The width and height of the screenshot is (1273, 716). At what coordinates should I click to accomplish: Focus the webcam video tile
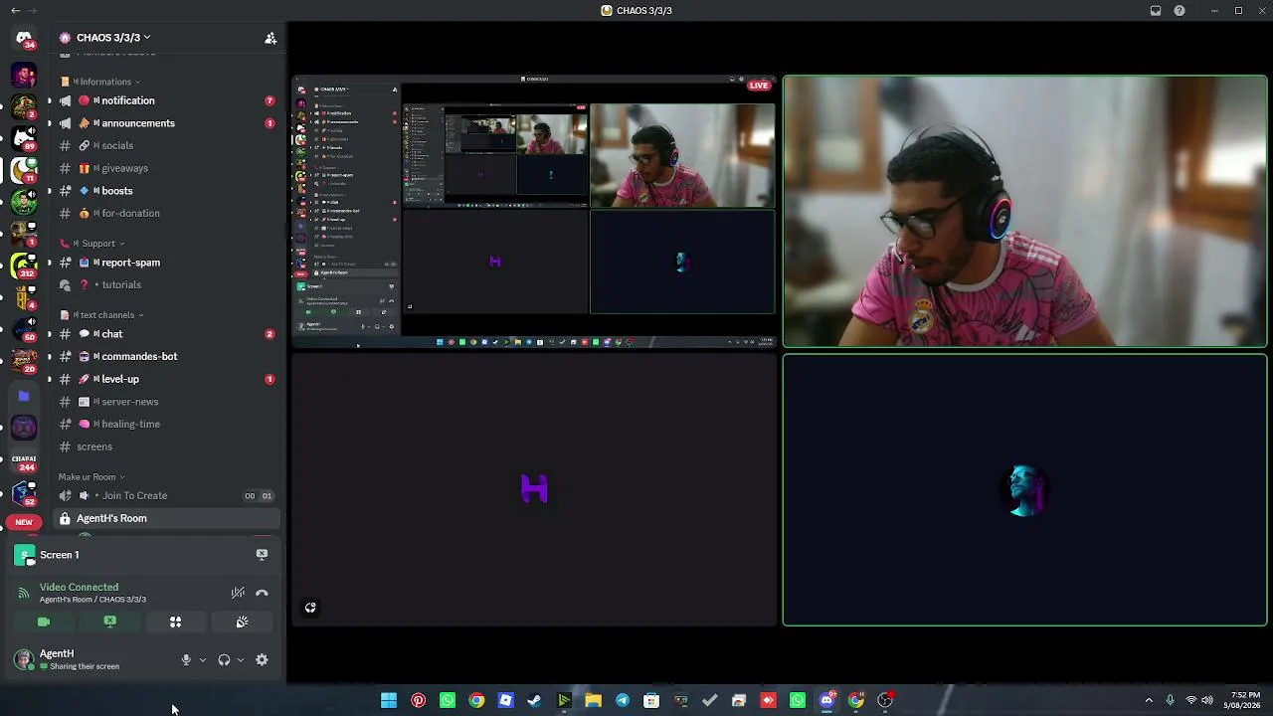click(x=1024, y=212)
